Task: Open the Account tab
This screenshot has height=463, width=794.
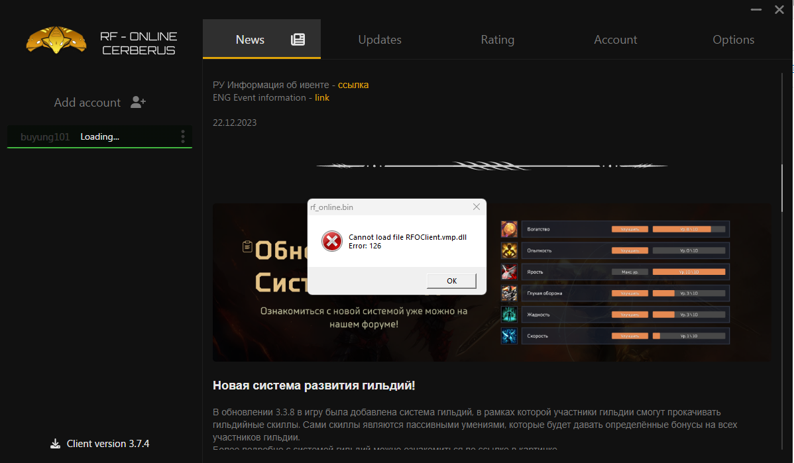Action: (x=616, y=40)
